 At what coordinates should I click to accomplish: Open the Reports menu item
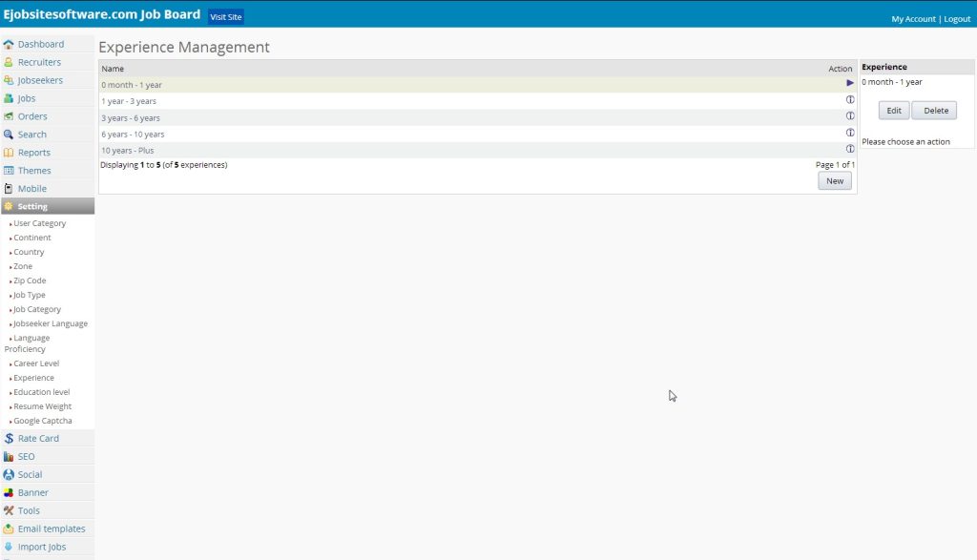coord(33,153)
